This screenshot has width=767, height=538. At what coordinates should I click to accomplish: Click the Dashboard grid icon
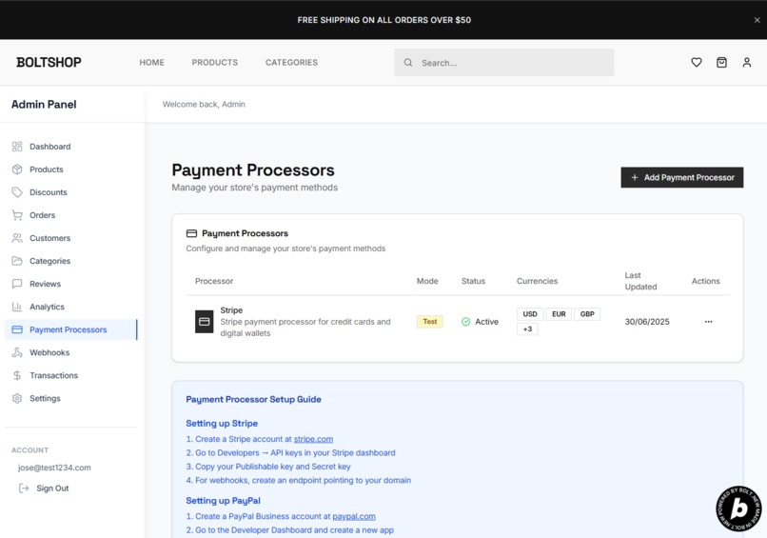[17, 147]
